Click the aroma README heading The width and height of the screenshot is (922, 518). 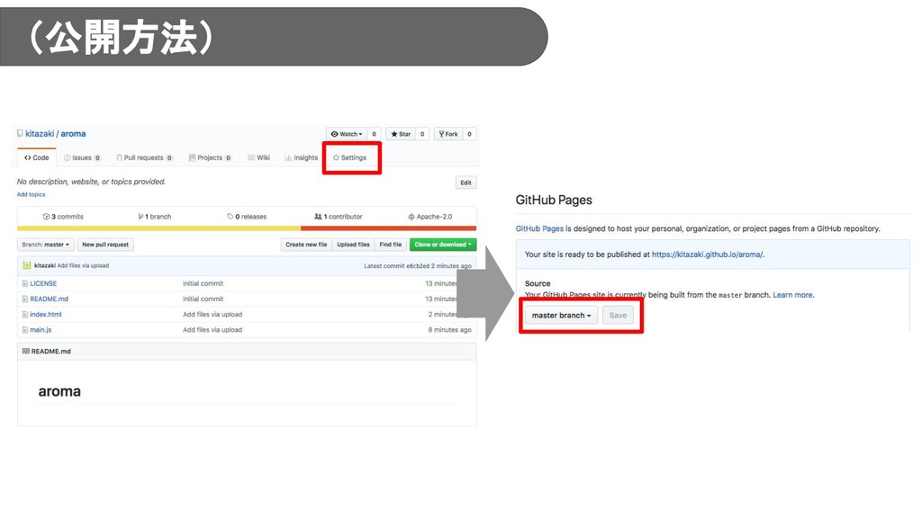pos(59,392)
